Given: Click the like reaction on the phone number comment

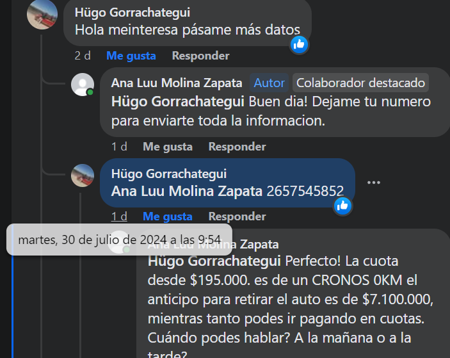Looking at the screenshot, I should click(x=342, y=206).
